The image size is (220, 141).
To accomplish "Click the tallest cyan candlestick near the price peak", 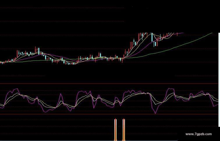I will click(152, 37).
